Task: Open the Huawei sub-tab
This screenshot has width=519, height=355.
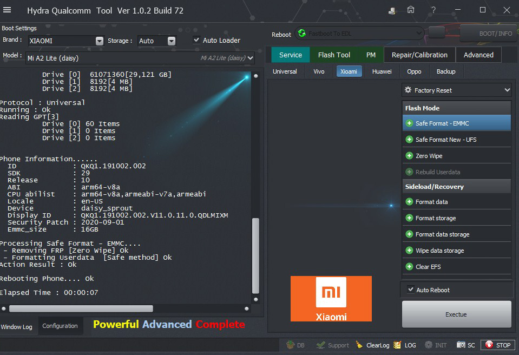Action: pos(383,71)
